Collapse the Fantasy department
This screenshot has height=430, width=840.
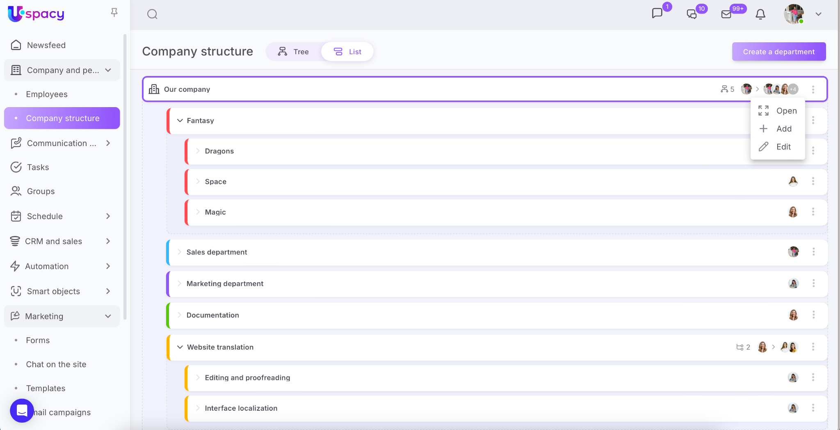coord(180,121)
